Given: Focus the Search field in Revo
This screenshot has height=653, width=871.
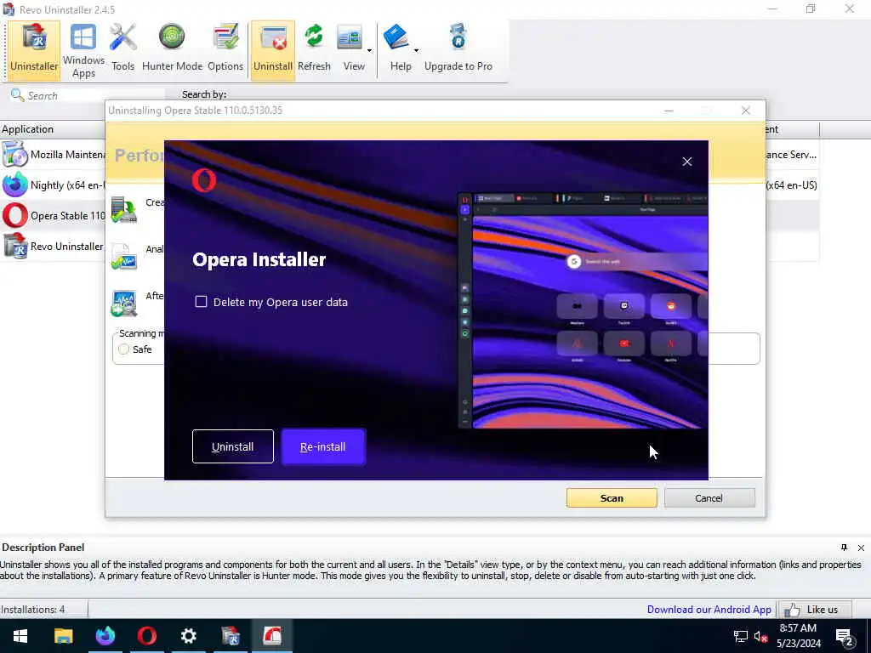Looking at the screenshot, I should (x=88, y=95).
